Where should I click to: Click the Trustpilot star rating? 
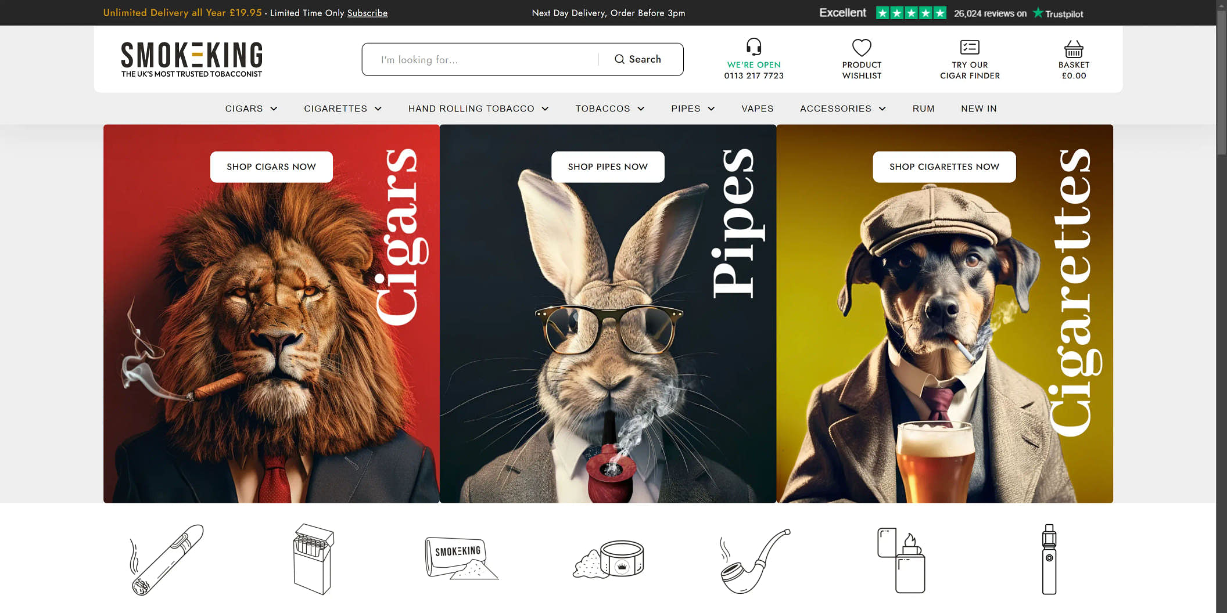click(x=911, y=13)
